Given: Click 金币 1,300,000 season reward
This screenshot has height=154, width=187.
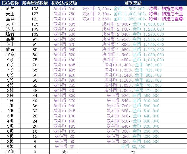Looking at the screenshot, I should tap(148, 24).
